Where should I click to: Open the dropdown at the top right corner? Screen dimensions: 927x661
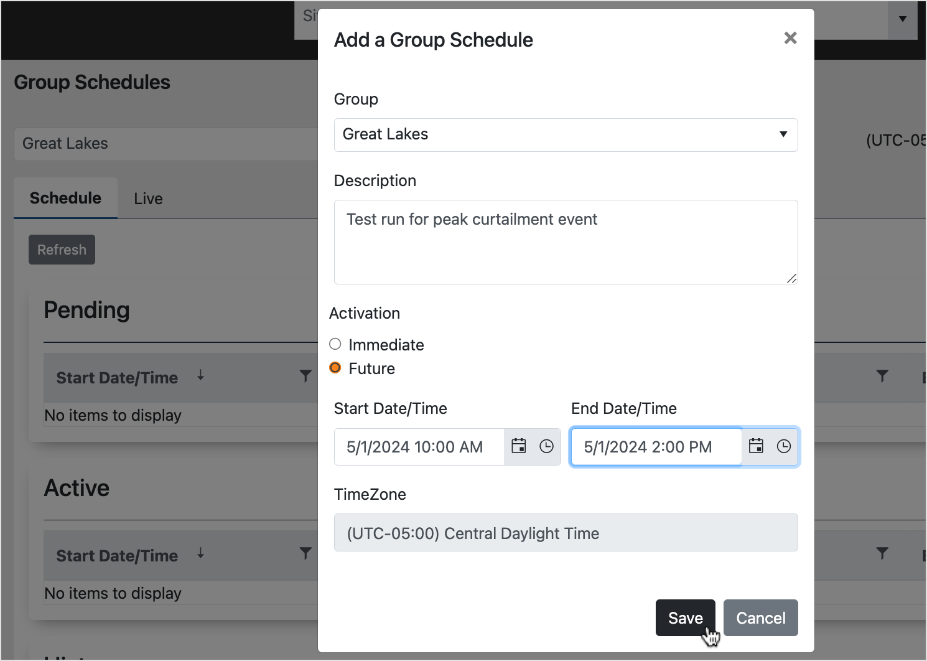click(902, 19)
